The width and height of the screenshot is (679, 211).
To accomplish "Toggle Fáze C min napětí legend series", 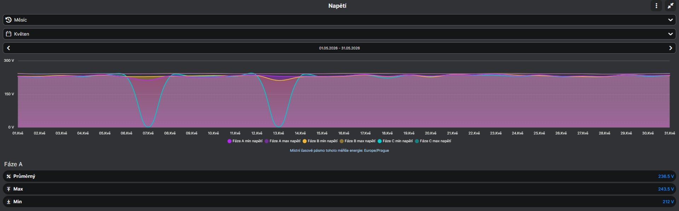I will [x=395, y=141].
